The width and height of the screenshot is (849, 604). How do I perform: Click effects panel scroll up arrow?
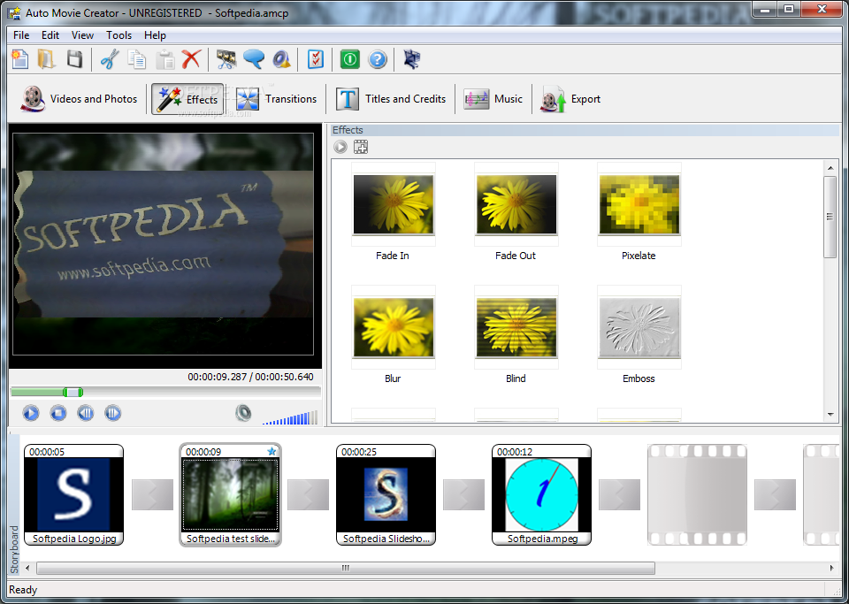click(830, 168)
